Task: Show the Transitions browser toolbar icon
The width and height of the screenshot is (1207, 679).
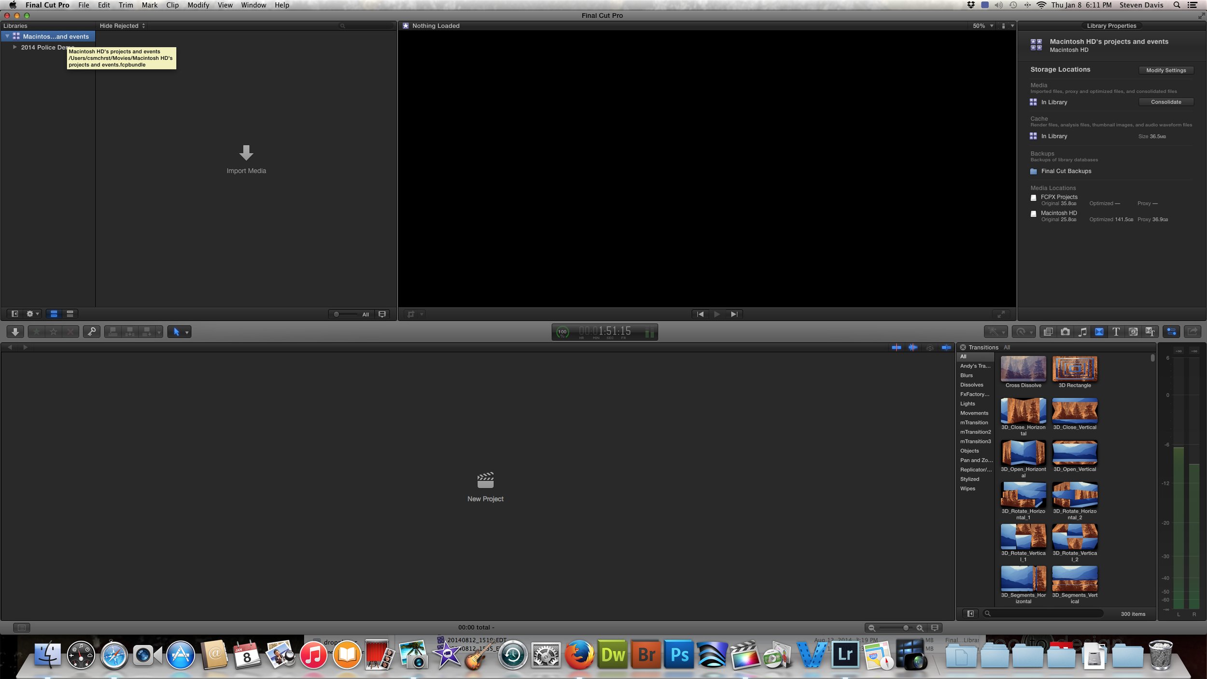Action: (1099, 332)
